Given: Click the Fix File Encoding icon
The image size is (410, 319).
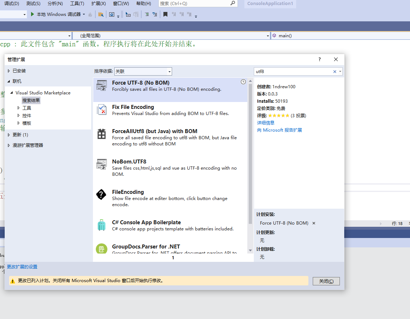Looking at the screenshot, I should click(x=102, y=110).
